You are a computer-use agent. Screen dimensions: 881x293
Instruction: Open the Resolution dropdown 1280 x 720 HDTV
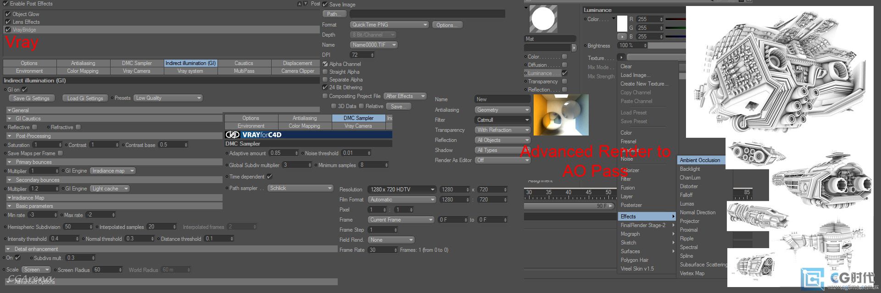click(x=402, y=190)
